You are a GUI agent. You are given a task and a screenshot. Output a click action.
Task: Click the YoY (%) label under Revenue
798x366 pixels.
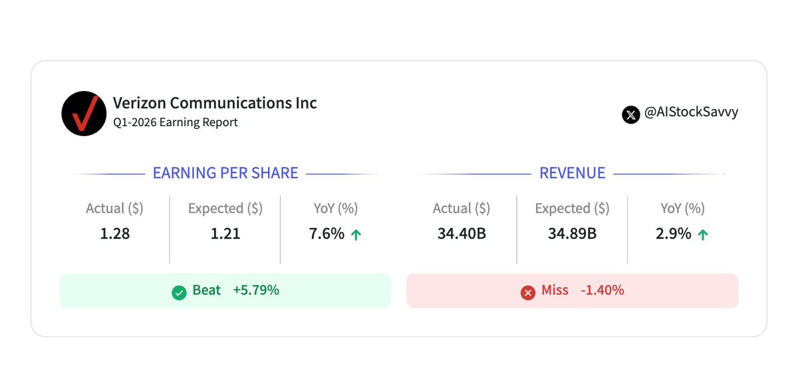point(682,209)
